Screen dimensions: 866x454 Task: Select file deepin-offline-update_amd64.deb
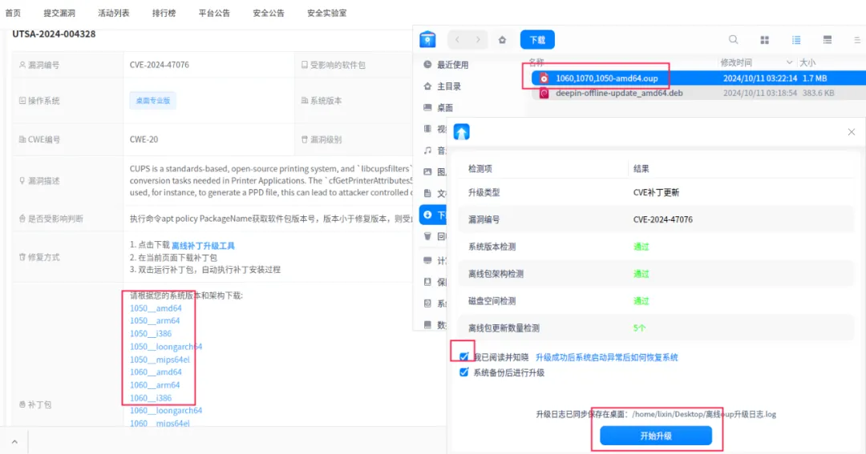[697, 93]
